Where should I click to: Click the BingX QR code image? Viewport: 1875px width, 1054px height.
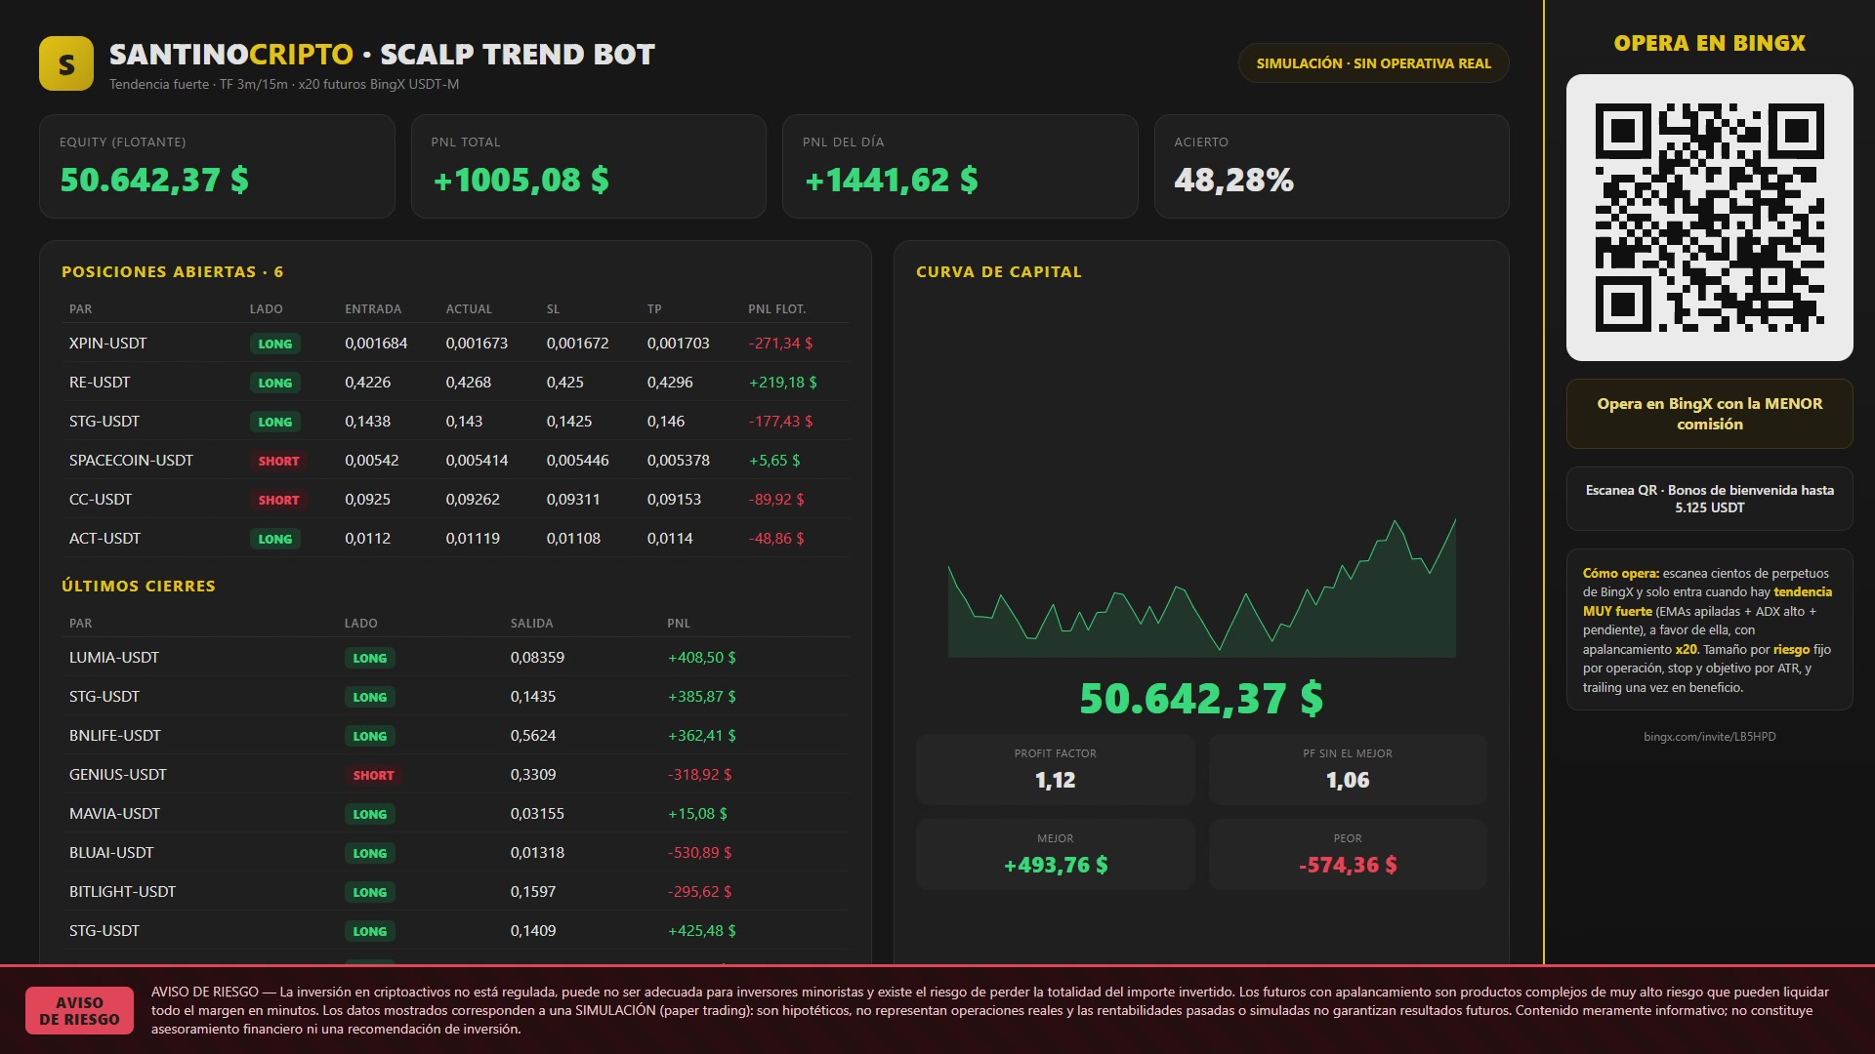click(1709, 218)
